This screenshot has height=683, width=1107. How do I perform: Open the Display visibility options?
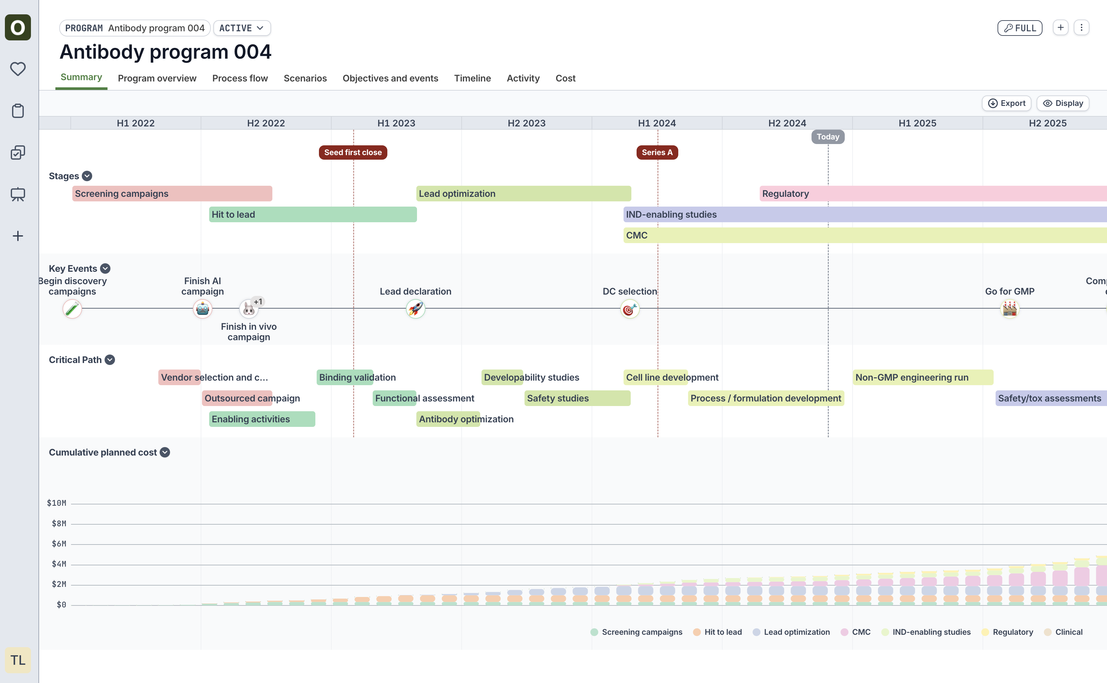pyautogui.click(x=1063, y=103)
